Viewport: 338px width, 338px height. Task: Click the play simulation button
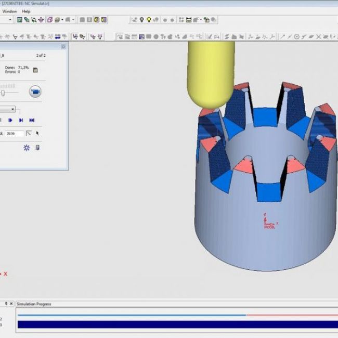coord(10,120)
